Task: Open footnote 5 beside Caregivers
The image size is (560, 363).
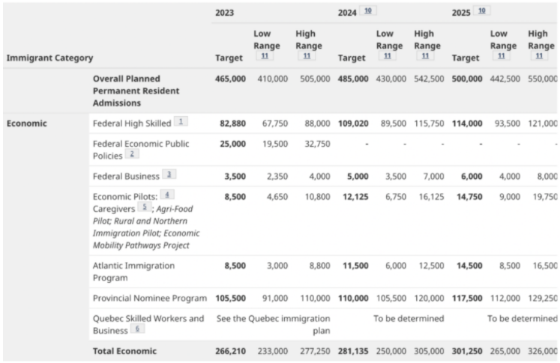Action: 144,207
